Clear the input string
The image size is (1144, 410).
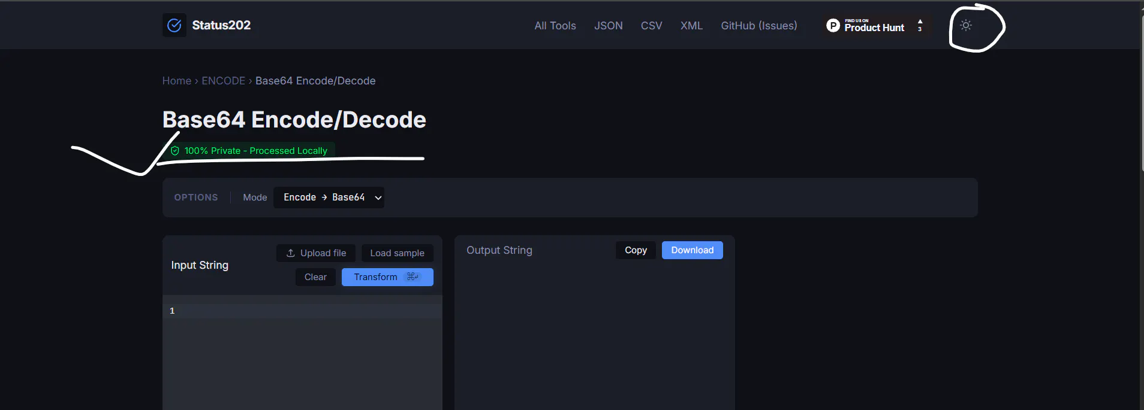click(x=315, y=277)
